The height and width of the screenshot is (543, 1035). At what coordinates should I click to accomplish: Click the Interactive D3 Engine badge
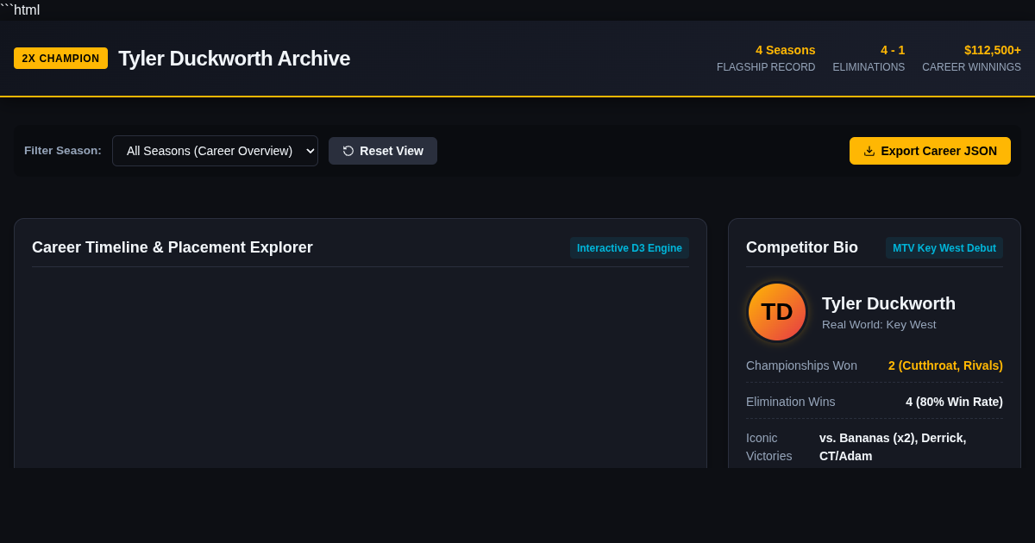tap(630, 248)
